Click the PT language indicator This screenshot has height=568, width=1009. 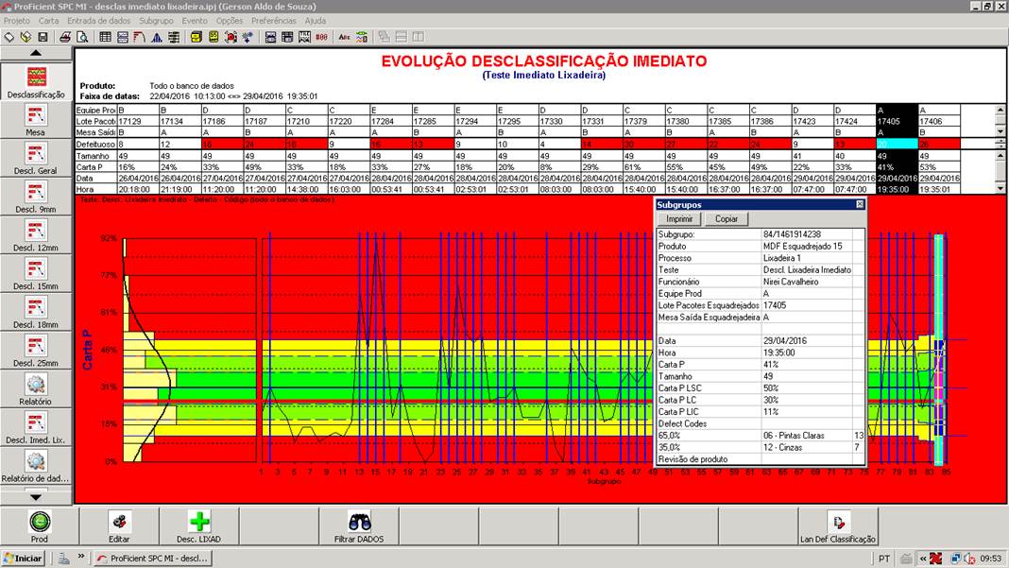coord(884,559)
